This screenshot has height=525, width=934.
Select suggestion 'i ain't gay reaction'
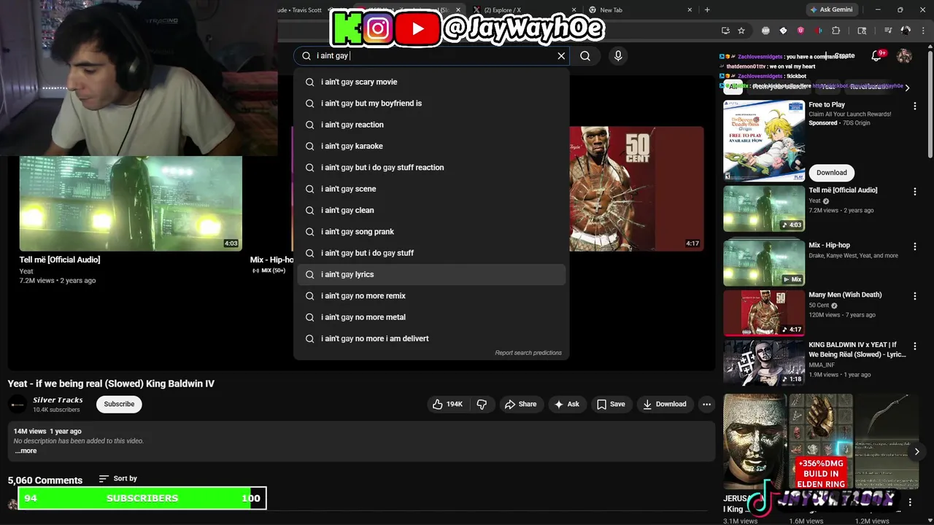pos(431,125)
